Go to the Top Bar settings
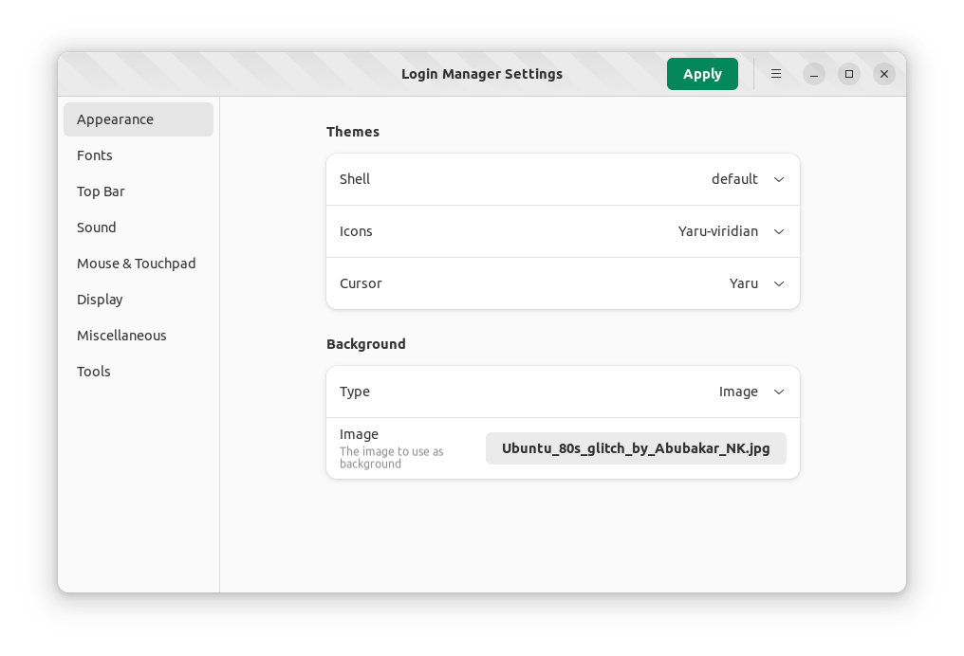This screenshot has width=964, height=656. (x=101, y=191)
